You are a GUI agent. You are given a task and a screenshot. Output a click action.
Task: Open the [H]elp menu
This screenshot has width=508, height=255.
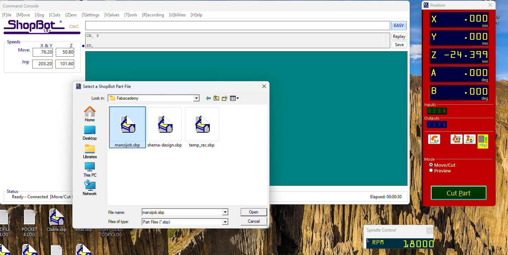[x=196, y=15]
